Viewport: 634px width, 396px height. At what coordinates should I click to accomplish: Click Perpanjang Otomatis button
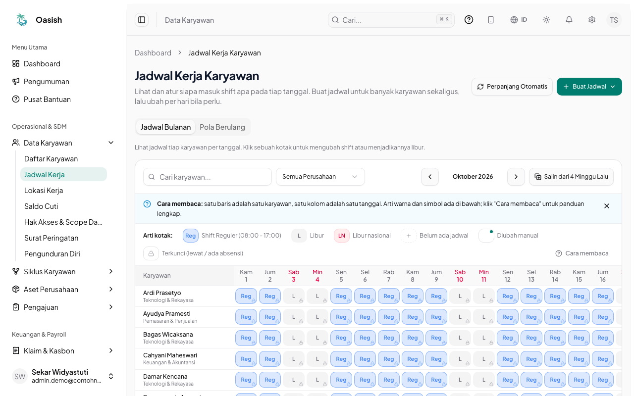point(512,87)
